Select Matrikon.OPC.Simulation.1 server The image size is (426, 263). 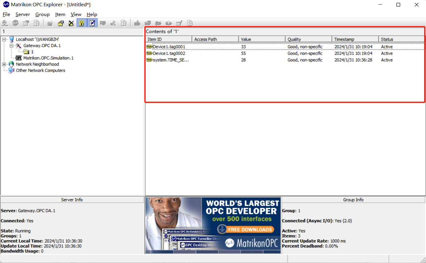[x=48, y=58]
